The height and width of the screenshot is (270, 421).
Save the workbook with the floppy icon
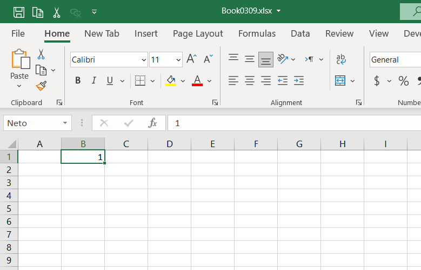click(x=19, y=12)
